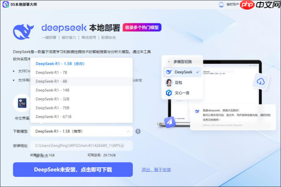This screenshot has width=281, height=187.
Task: Collapse the 下载模型 dropdown box
Action: (x=82, y=131)
